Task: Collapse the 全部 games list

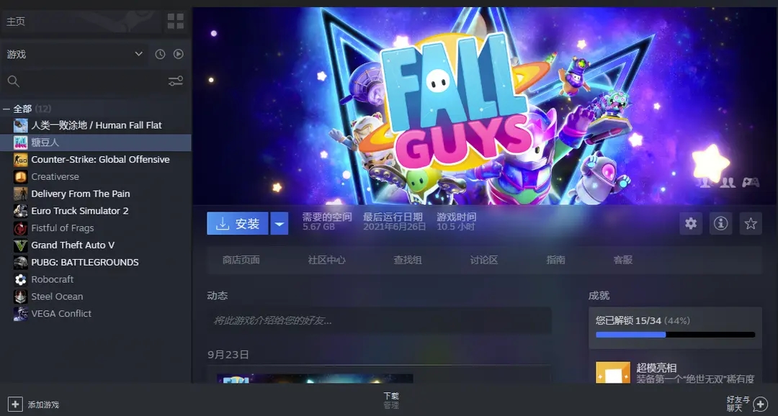Action: click(6, 109)
